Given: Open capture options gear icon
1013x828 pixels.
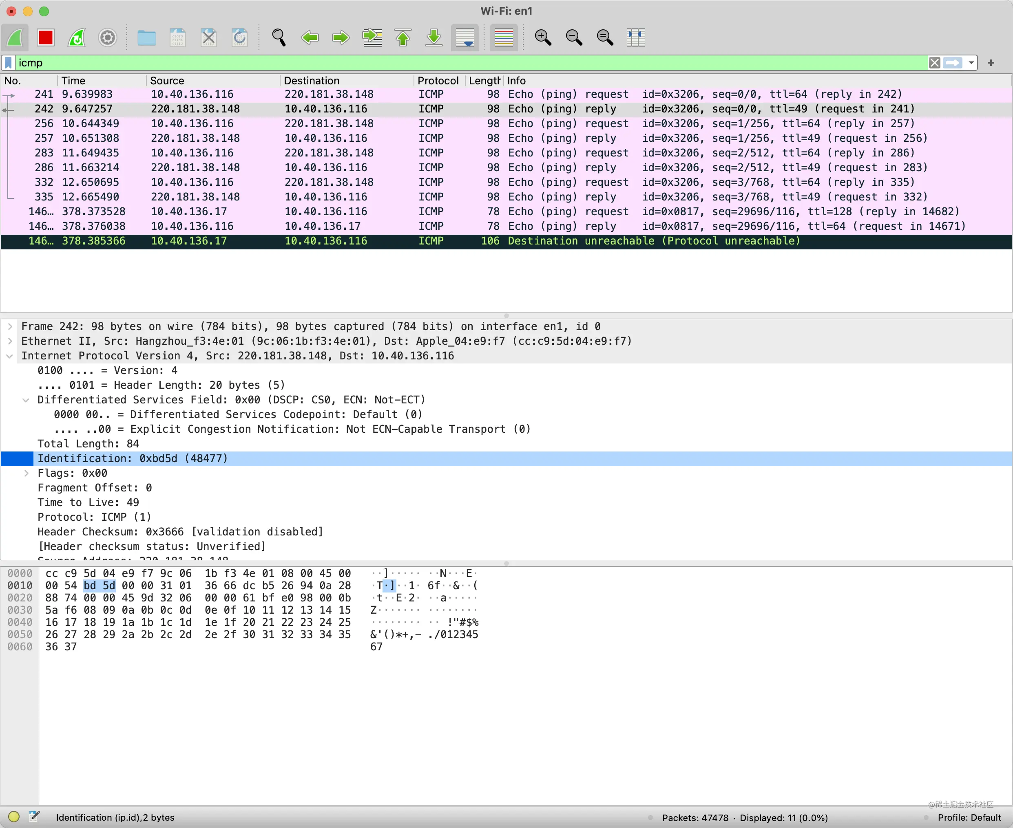Looking at the screenshot, I should tap(108, 37).
